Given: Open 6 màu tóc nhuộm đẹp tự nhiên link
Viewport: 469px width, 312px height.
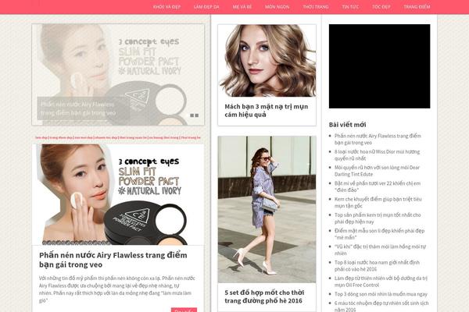Looking at the screenshot, I should tap(381, 306).
